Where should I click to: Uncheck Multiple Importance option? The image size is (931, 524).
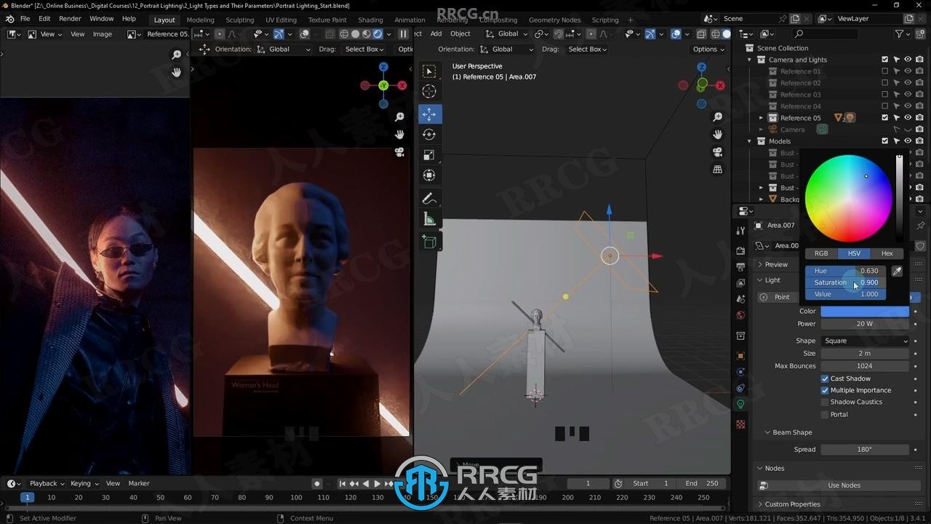coord(825,390)
